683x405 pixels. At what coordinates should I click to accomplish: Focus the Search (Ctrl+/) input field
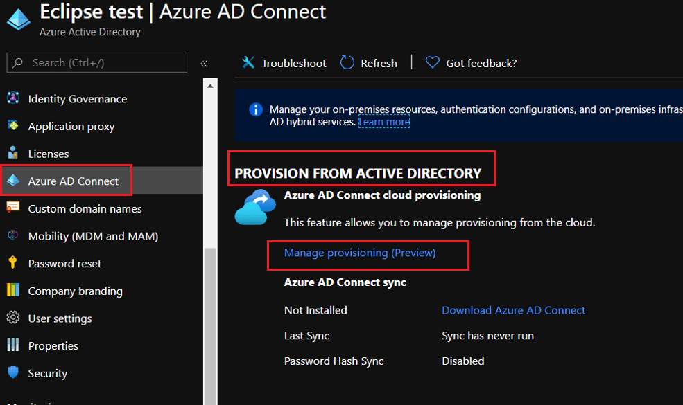point(104,63)
